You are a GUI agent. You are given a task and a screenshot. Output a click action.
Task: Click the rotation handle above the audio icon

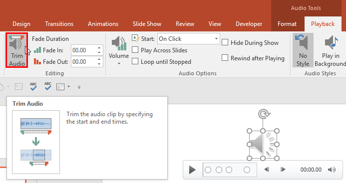coord(264,114)
